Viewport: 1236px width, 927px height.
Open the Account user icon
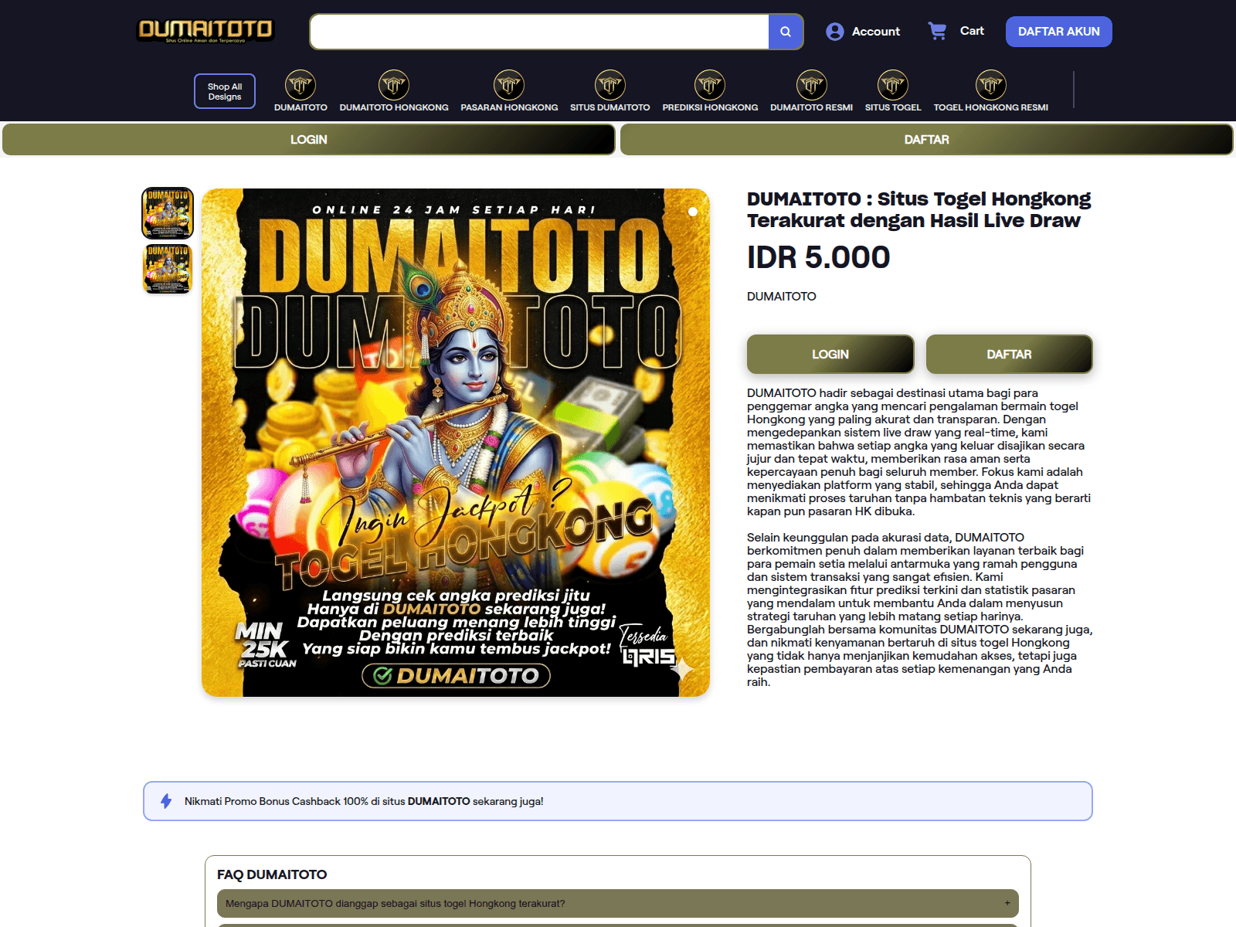(x=834, y=32)
